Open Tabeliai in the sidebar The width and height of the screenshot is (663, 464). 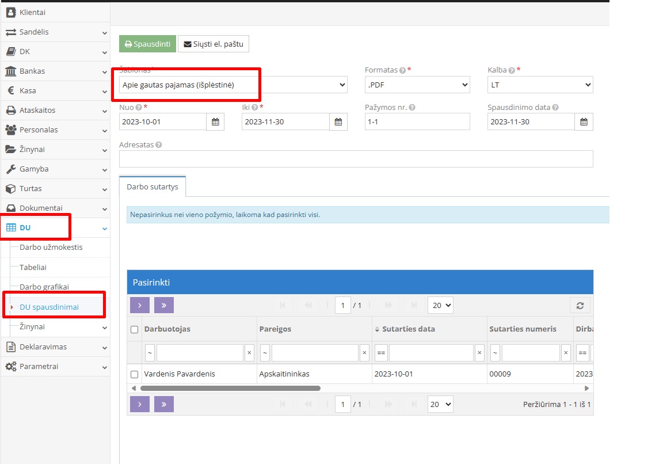(x=33, y=267)
